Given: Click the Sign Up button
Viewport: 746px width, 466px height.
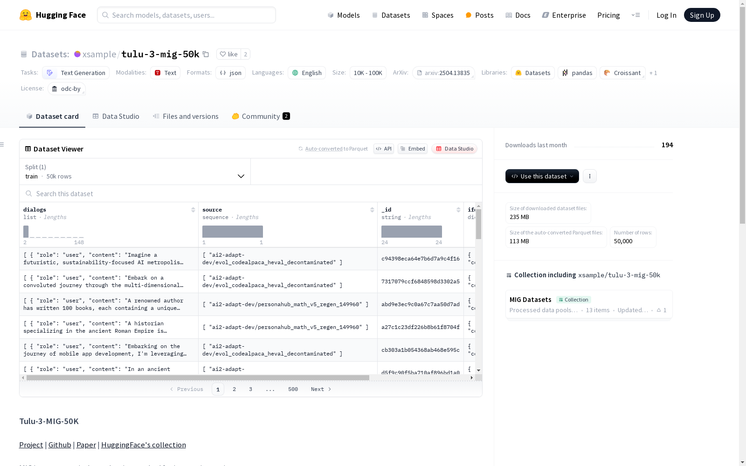Looking at the screenshot, I should tap(702, 15).
